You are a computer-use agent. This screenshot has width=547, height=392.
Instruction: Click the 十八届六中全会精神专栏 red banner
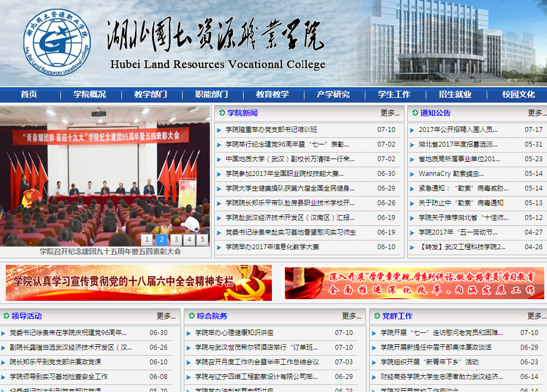pyautogui.click(x=139, y=282)
